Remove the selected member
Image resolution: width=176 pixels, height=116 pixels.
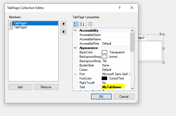pos(46,87)
